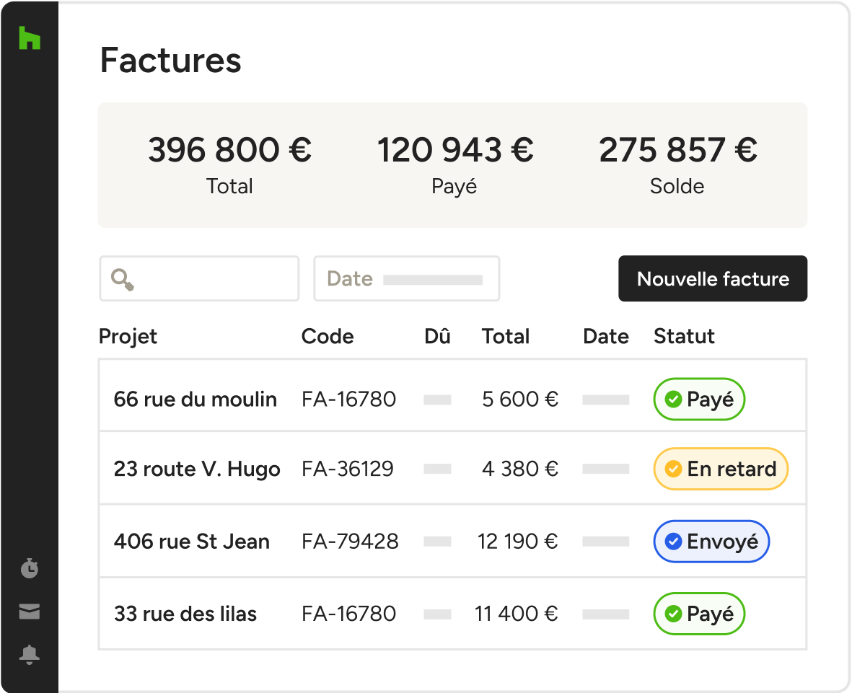Sort by the Projet column header
Screen dimensions: 852x693
[128, 336]
